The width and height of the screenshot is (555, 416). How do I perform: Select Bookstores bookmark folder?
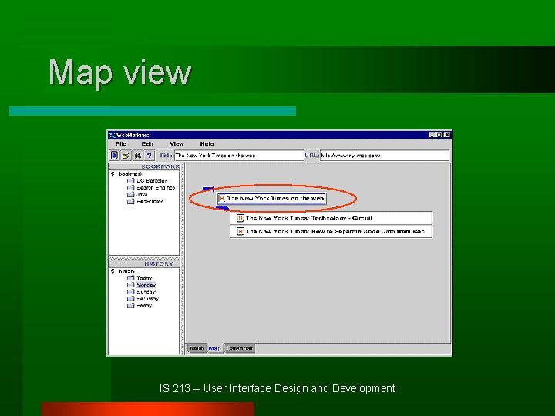[150, 202]
